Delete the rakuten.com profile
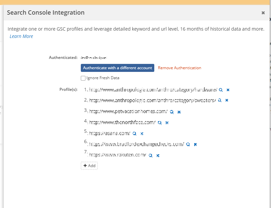Image resolution: width=271 pixels, height=208 pixels. (158, 155)
